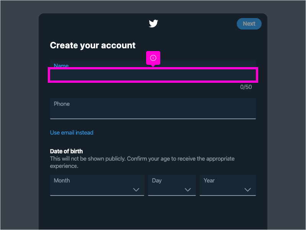Open the Month selector
The image size is (306, 230).
[x=97, y=185]
